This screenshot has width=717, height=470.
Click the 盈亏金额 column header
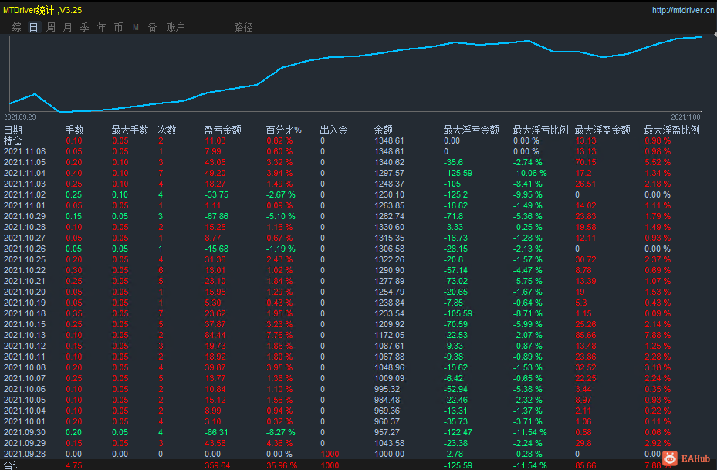click(x=223, y=130)
